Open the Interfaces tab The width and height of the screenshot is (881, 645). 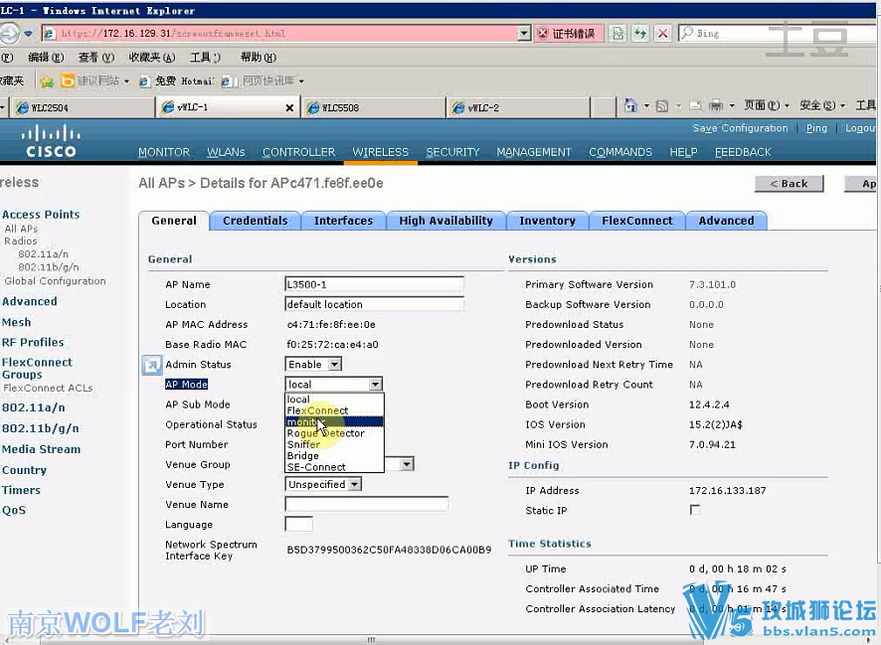tap(343, 221)
